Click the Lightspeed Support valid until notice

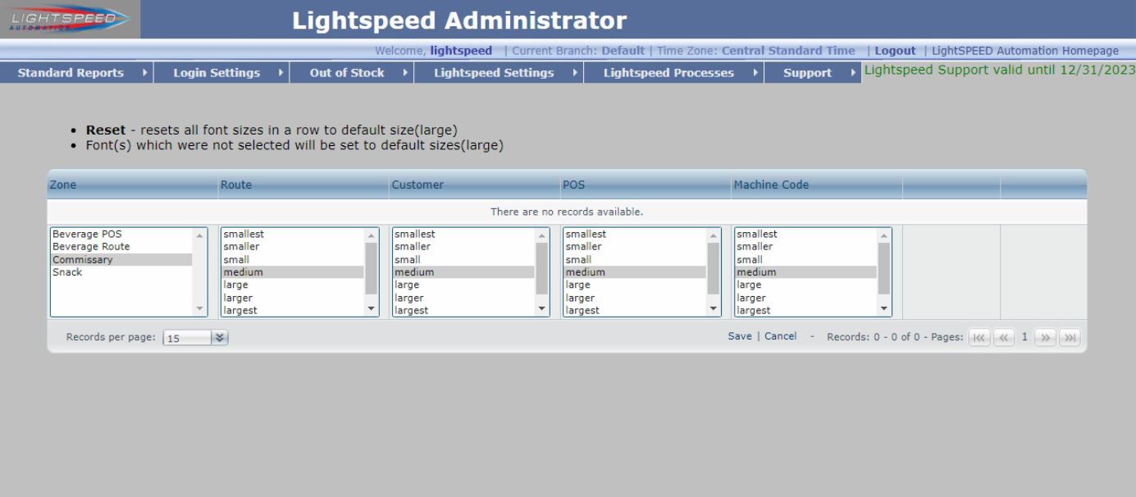[x=1000, y=70]
